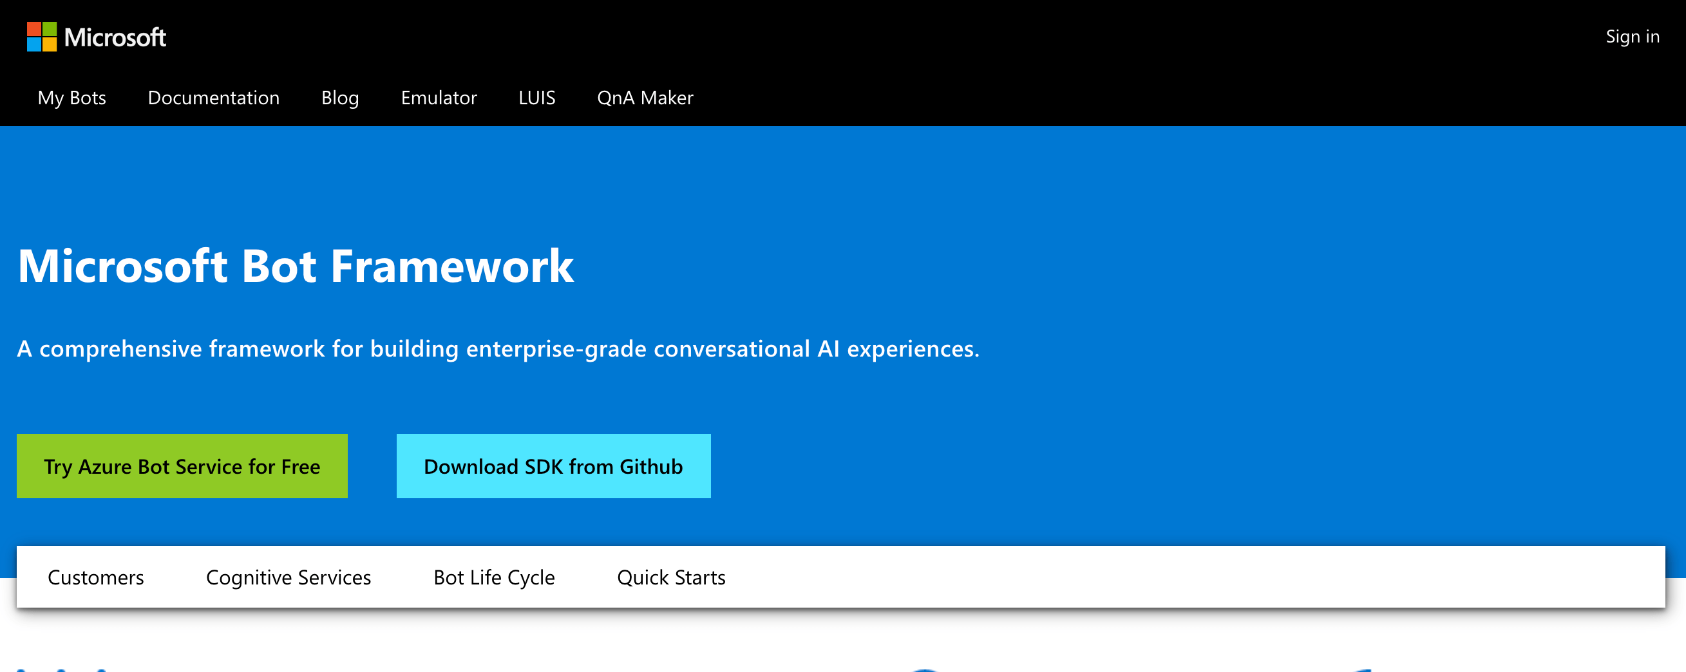
Task: Switch to the Bot Life Cycle tab
Action: (x=493, y=577)
